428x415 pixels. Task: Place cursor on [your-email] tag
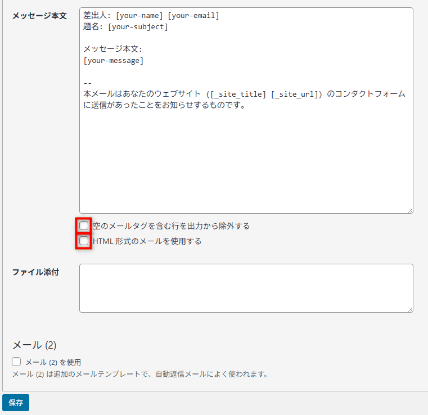point(193,16)
